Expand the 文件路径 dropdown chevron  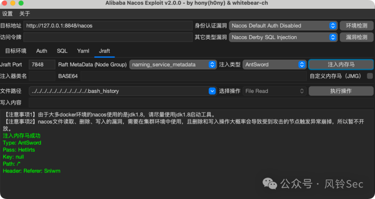point(212,91)
